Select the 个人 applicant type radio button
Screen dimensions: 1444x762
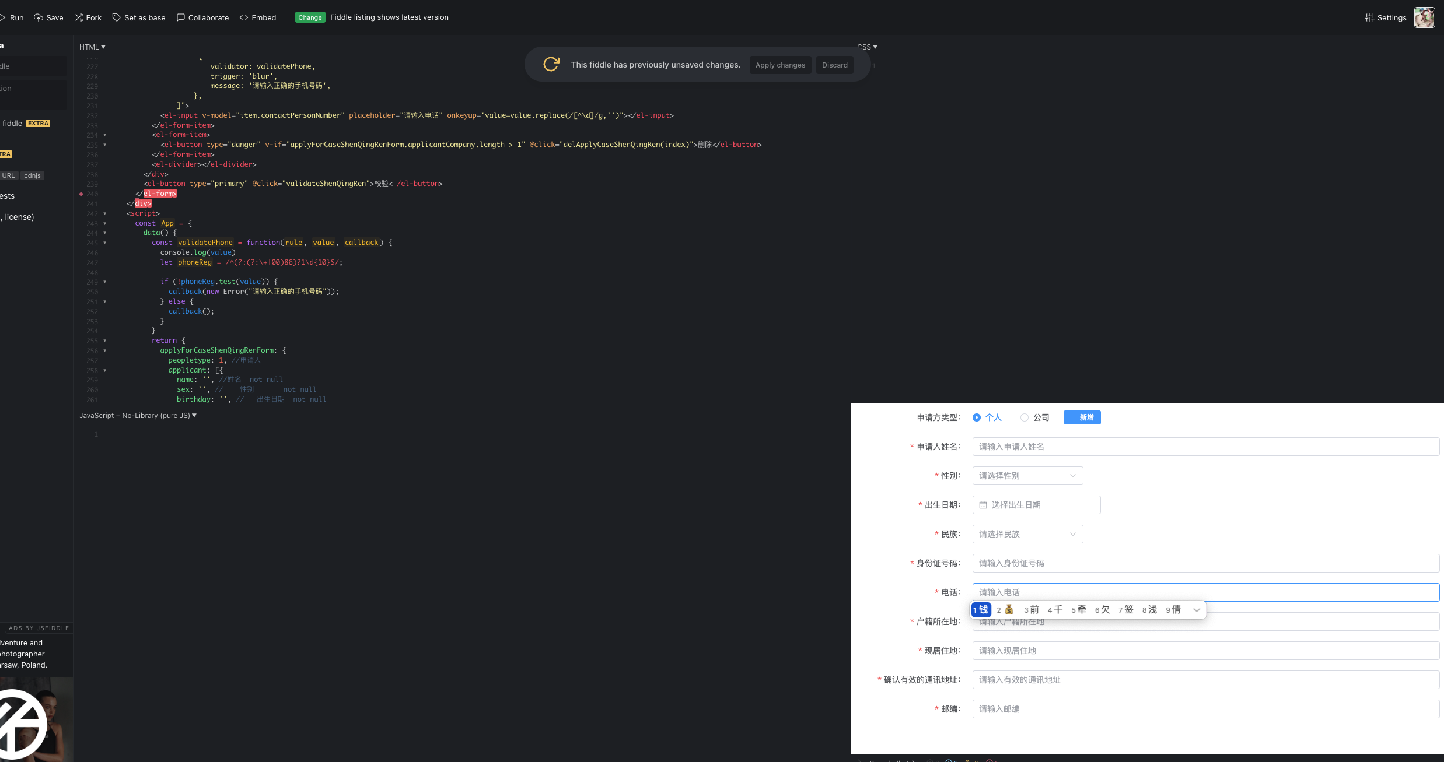coord(977,417)
